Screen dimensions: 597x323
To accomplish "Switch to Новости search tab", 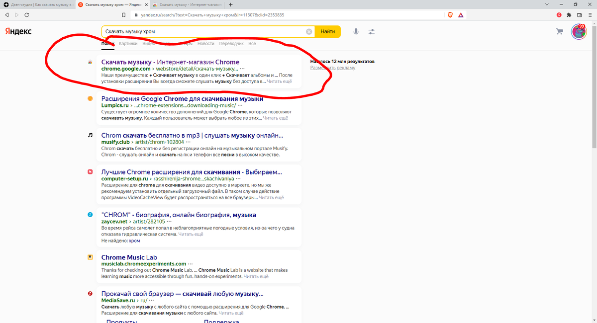I will click(206, 44).
